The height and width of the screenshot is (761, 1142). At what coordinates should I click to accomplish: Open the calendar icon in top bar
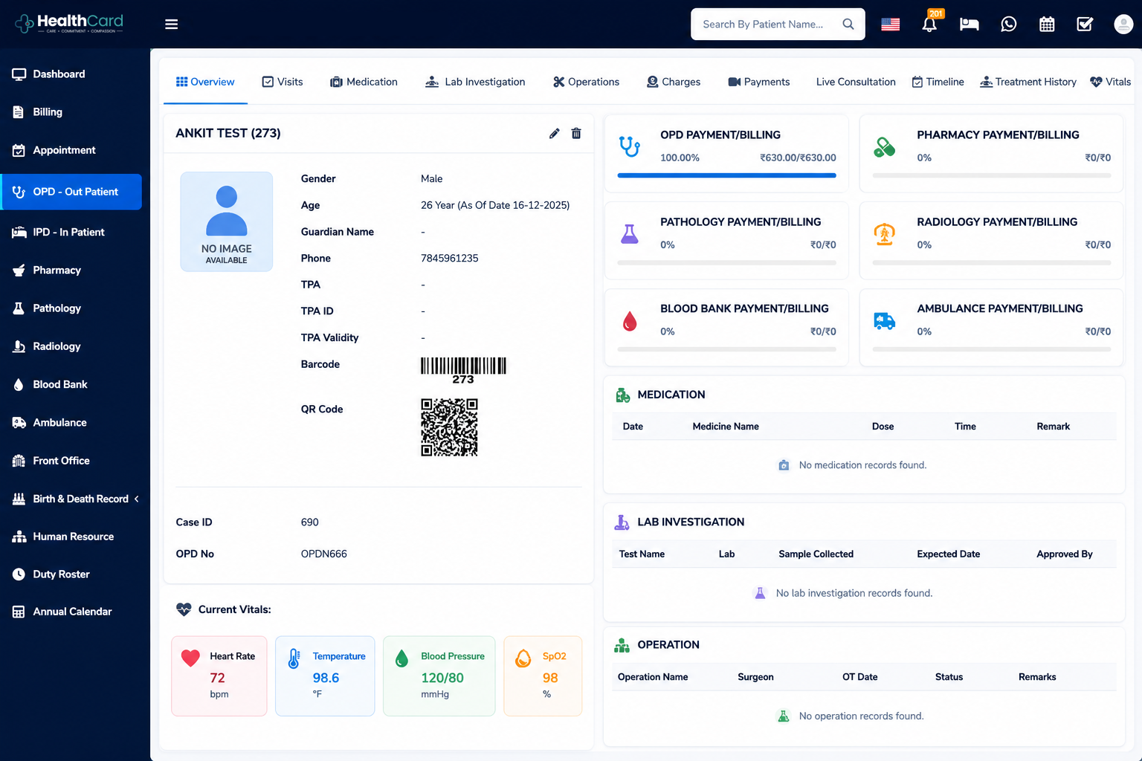coord(1047,25)
